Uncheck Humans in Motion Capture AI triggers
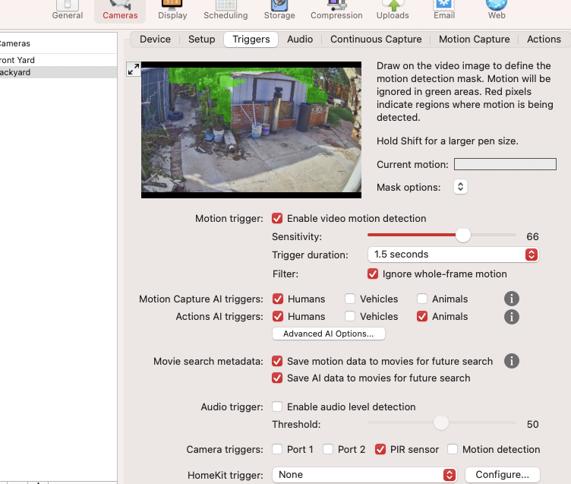The height and width of the screenshot is (484, 571). [x=278, y=299]
